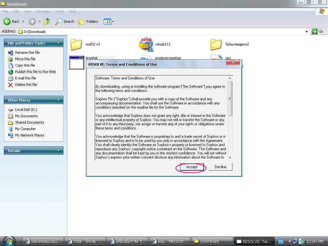Select the brontok application icon

point(76,62)
